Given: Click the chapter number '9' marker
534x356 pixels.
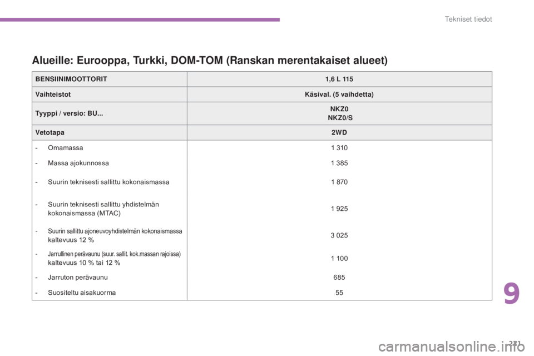Looking at the screenshot, I should 512,293.
